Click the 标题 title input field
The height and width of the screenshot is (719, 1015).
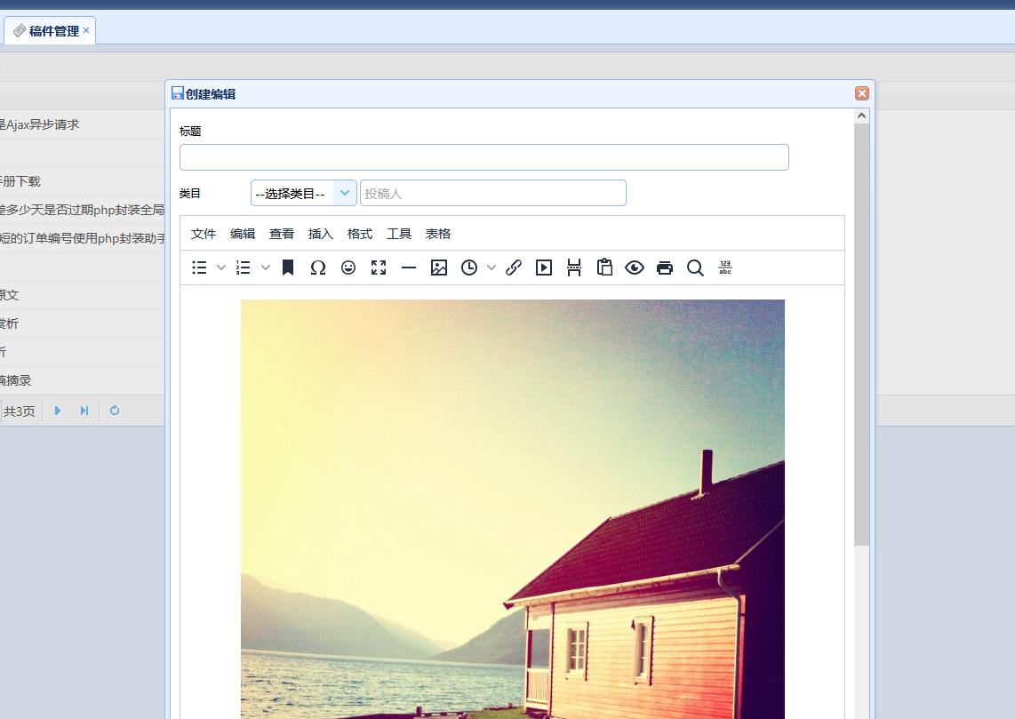(x=484, y=157)
